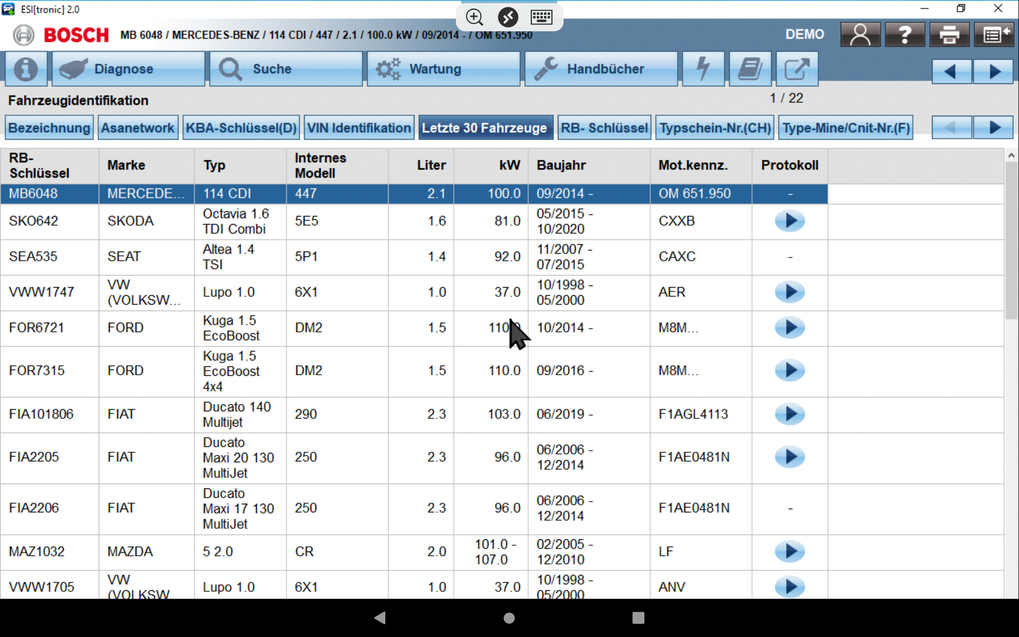1019x637 pixels.
Task: Click the export/share arrow icon
Action: [x=797, y=69]
